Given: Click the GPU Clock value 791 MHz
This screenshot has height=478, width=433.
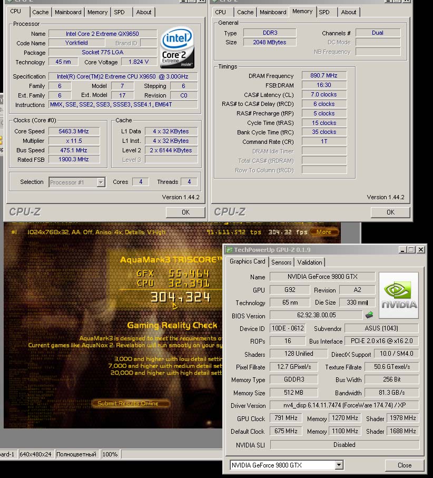Looking at the screenshot, I should tap(286, 418).
